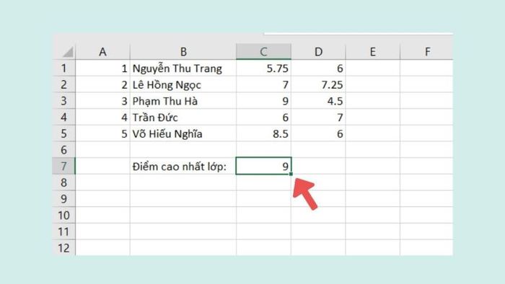
Task: Select row 7 header
Action: coord(63,166)
